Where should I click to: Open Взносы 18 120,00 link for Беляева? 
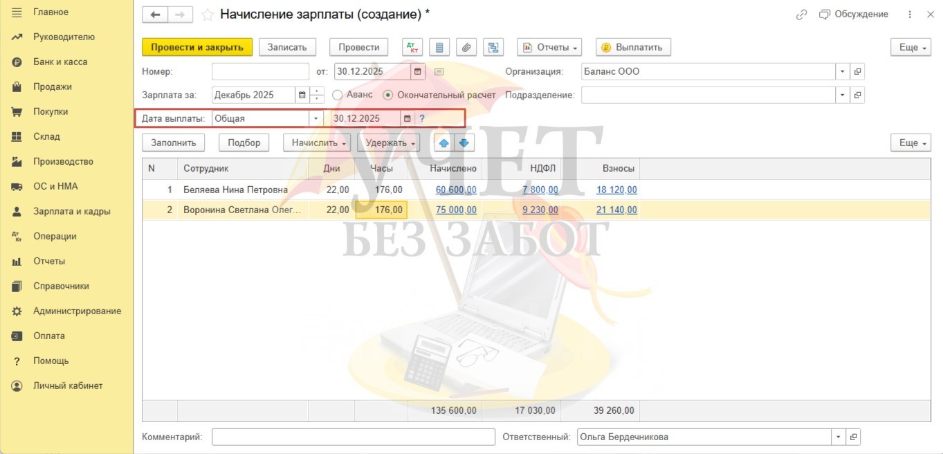pos(616,190)
